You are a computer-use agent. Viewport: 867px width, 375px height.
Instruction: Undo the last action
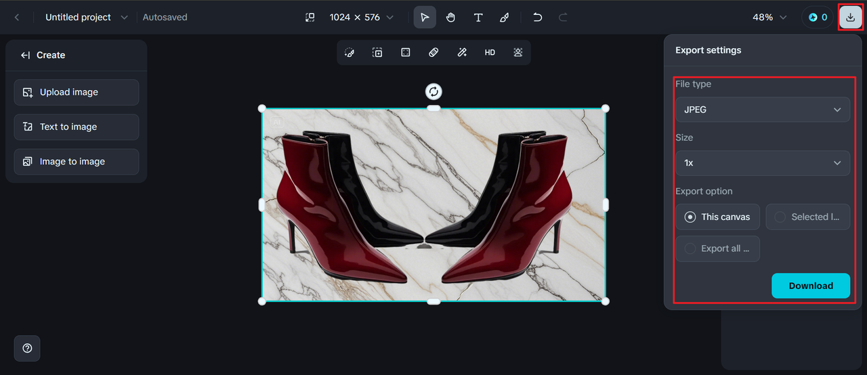pos(537,17)
